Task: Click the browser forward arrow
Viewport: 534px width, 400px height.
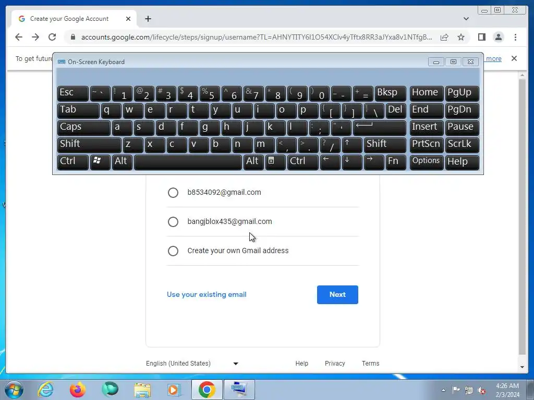Action: coord(35,37)
